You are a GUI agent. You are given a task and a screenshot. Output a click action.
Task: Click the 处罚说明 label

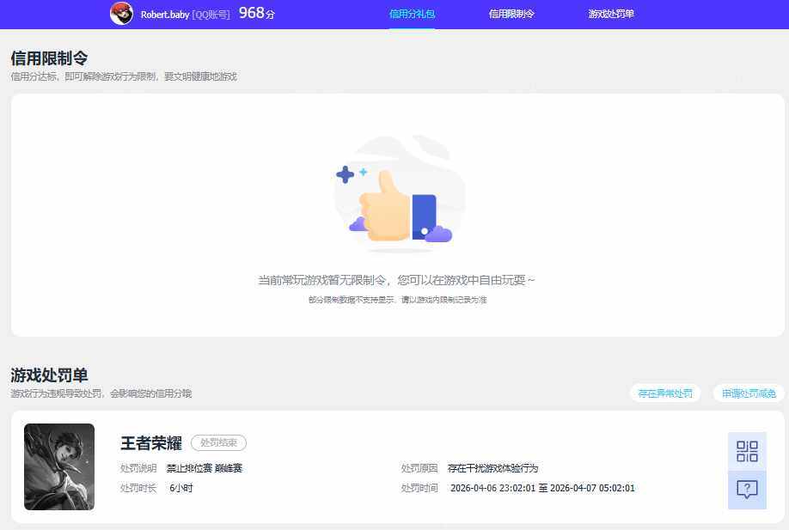click(x=138, y=468)
